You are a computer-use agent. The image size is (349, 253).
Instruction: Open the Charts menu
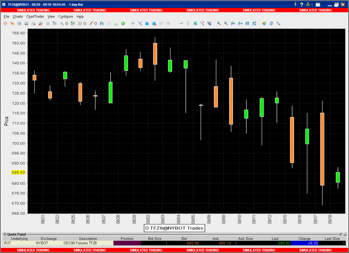18,17
